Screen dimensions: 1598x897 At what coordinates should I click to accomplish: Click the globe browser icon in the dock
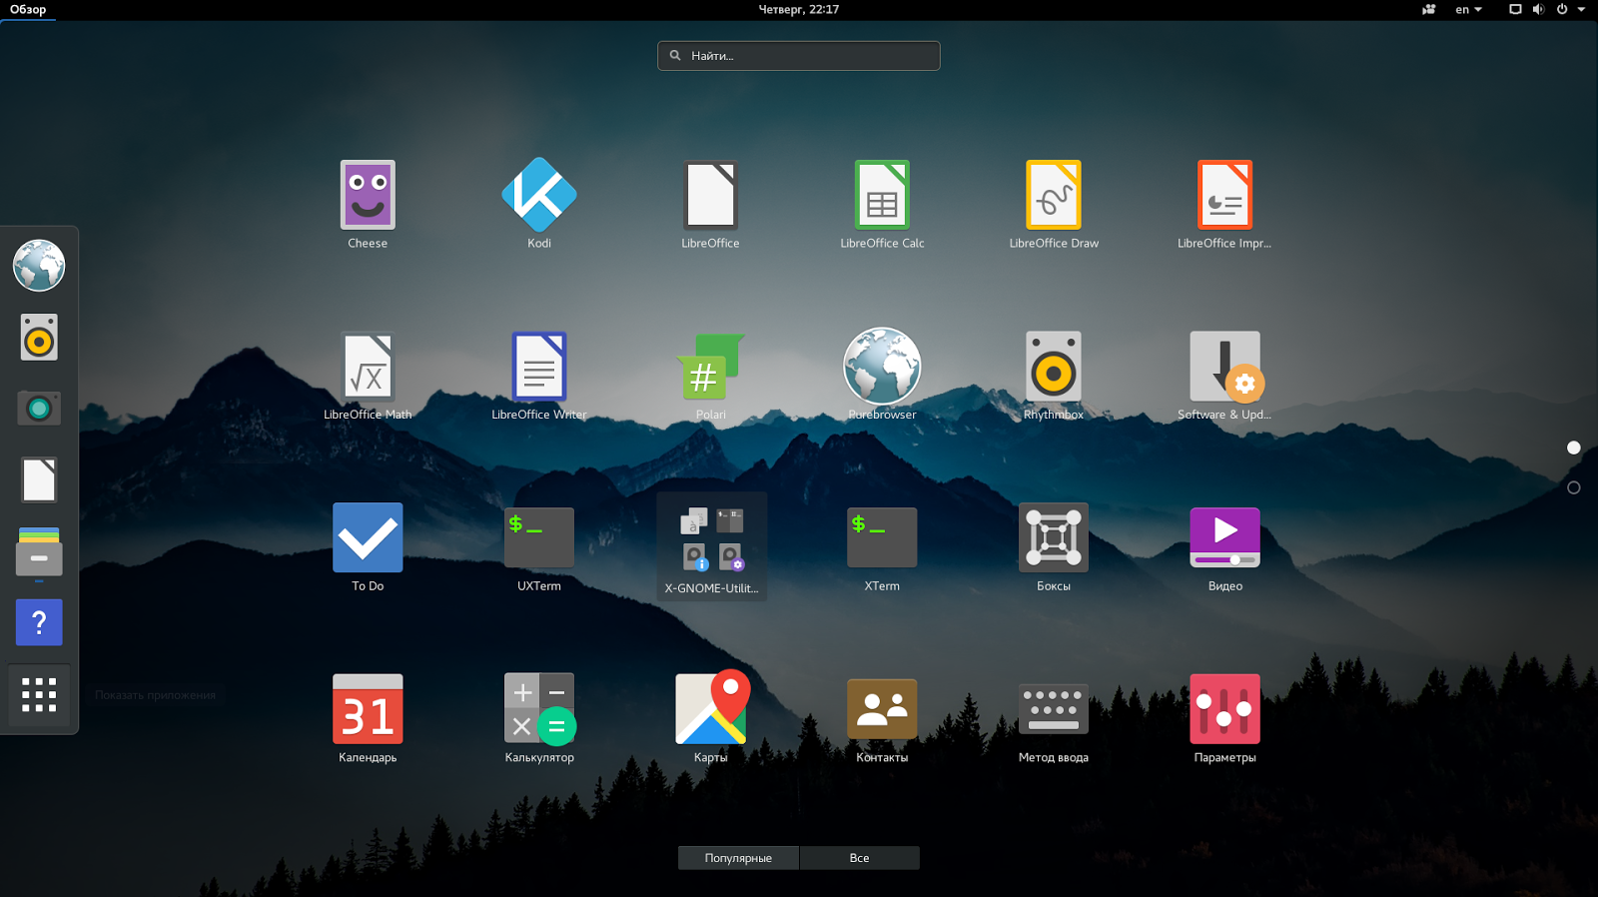coord(39,266)
